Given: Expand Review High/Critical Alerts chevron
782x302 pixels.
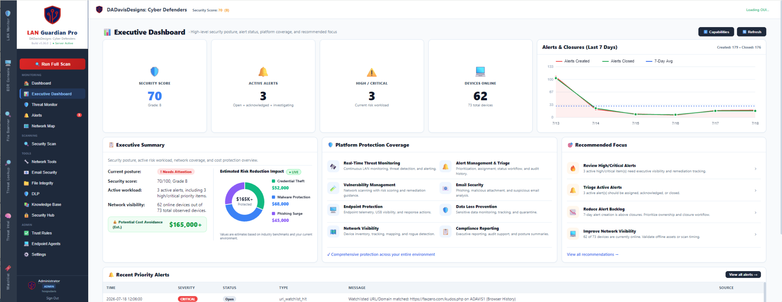Looking at the screenshot, I should point(756,169).
